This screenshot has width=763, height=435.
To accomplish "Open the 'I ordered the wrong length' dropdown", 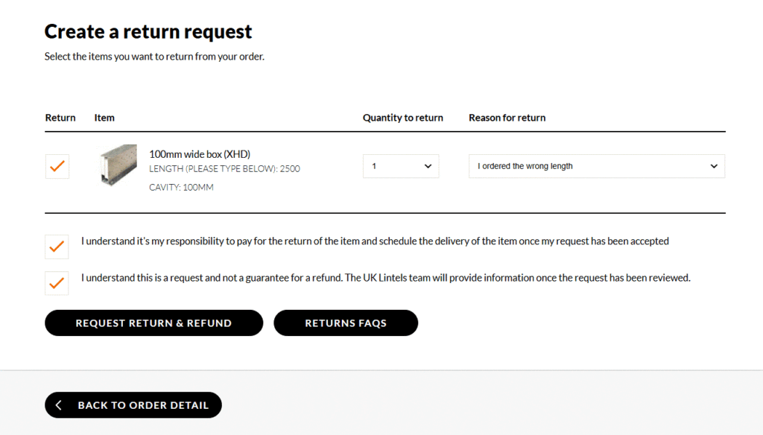I will [x=597, y=166].
